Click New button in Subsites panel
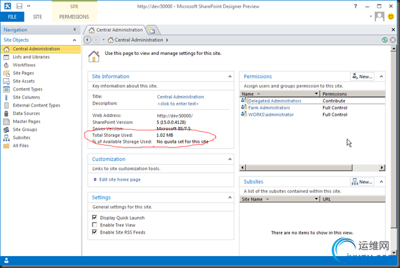The width and height of the screenshot is (400, 268). click(362, 181)
